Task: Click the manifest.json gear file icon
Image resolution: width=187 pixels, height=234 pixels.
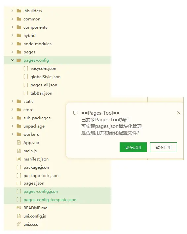Action: [19, 159]
